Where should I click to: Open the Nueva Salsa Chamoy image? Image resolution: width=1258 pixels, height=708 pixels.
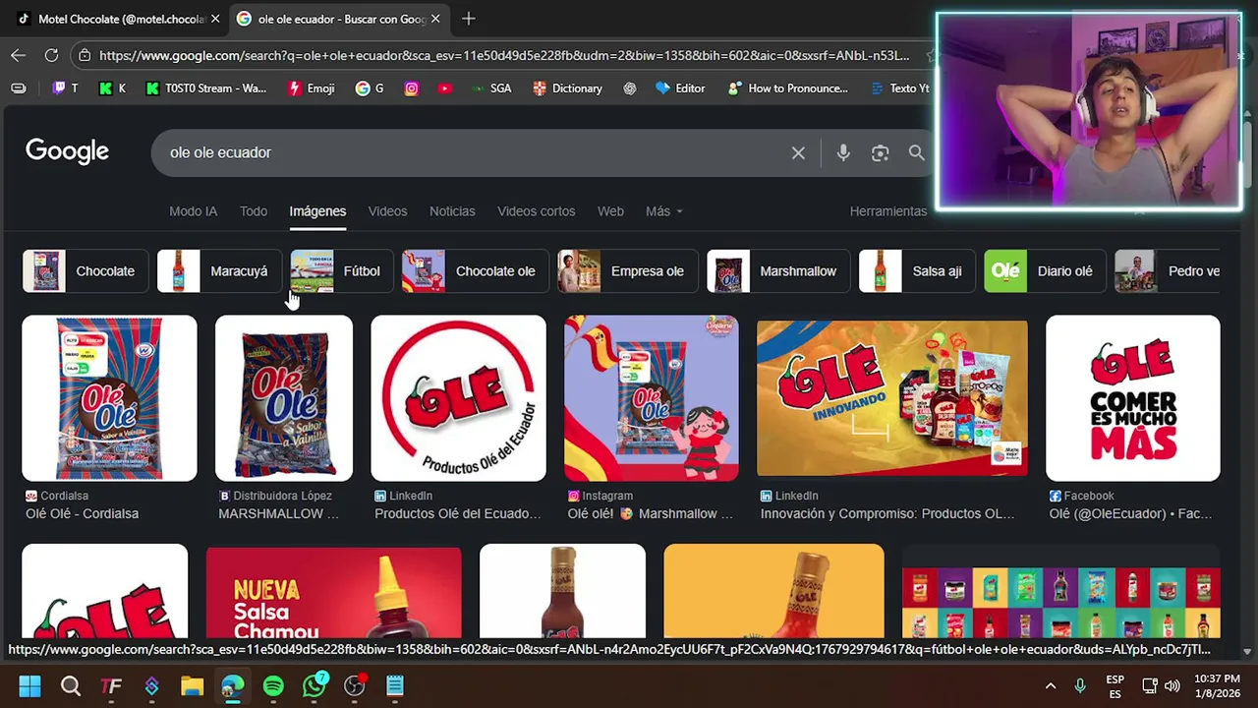click(333, 592)
